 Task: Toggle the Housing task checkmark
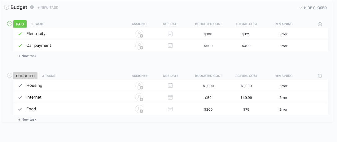click(x=20, y=86)
